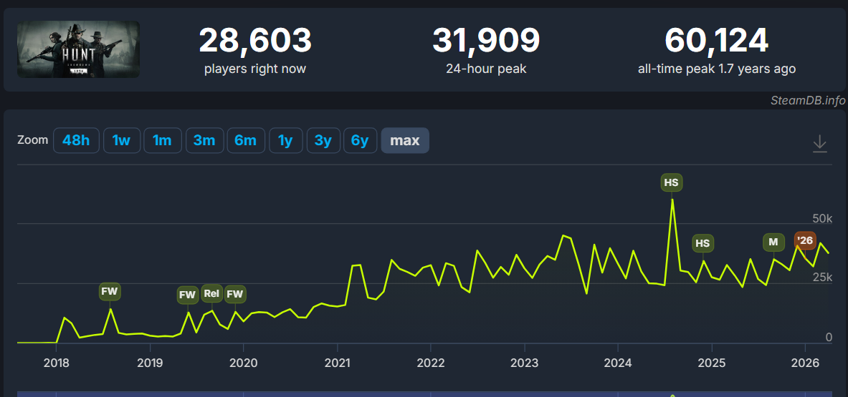Set chart zoom to 3m

pos(204,141)
